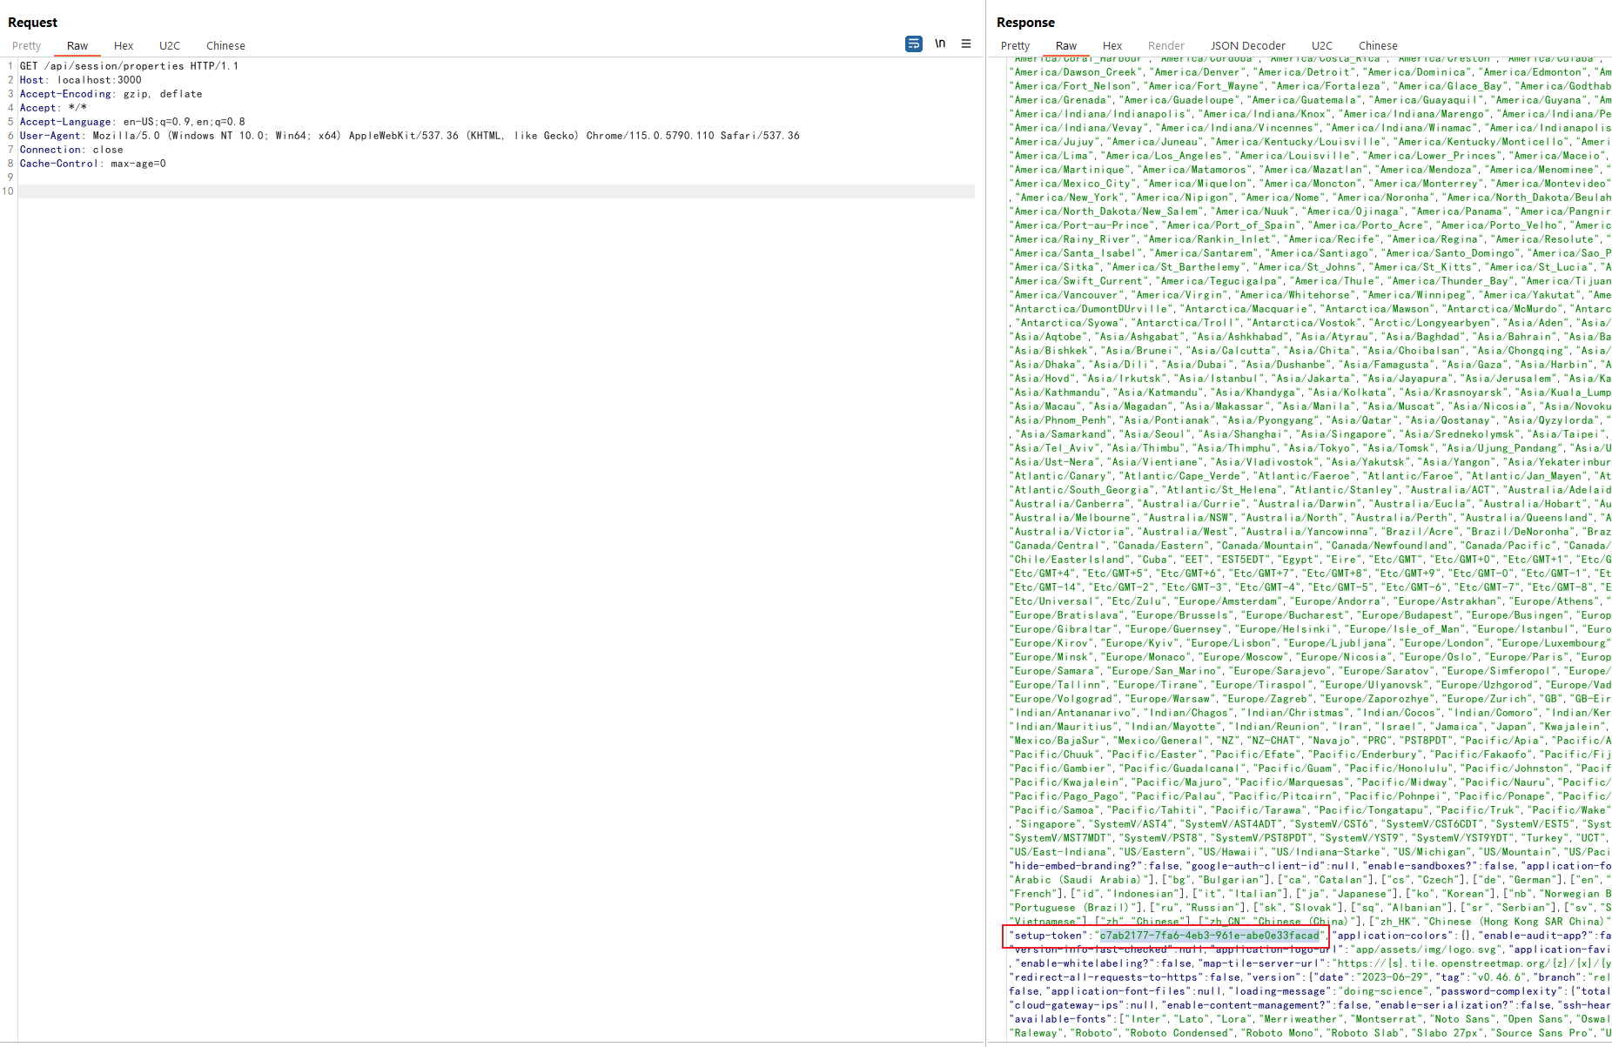Toggle show non-printable characters (\n) icon
This screenshot has height=1047, width=1612.
(940, 44)
